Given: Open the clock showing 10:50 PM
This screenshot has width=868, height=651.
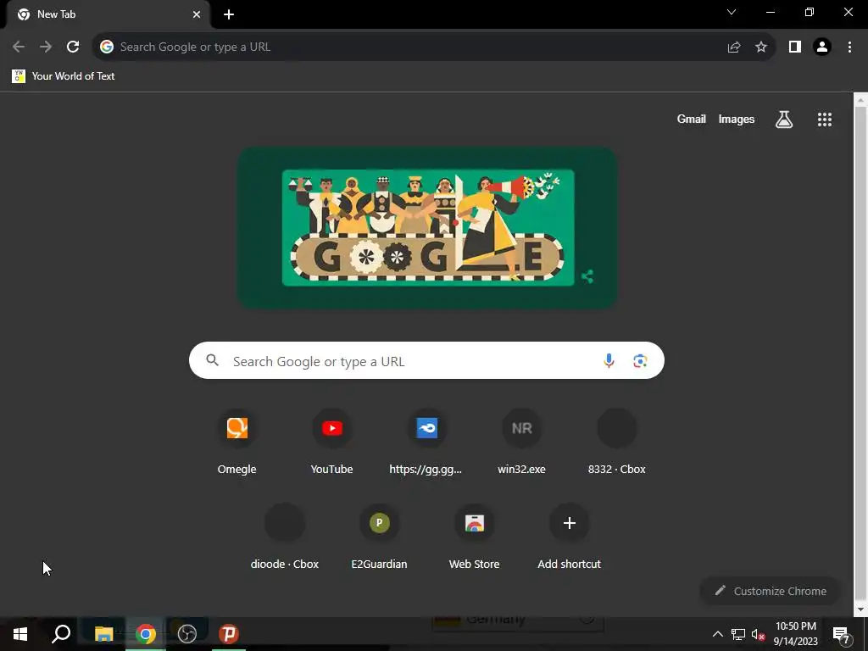Looking at the screenshot, I should pos(795,634).
